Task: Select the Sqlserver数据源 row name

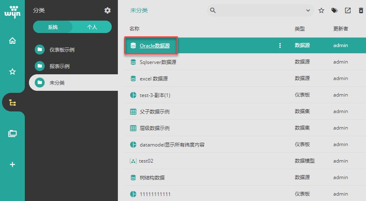Action: point(158,62)
